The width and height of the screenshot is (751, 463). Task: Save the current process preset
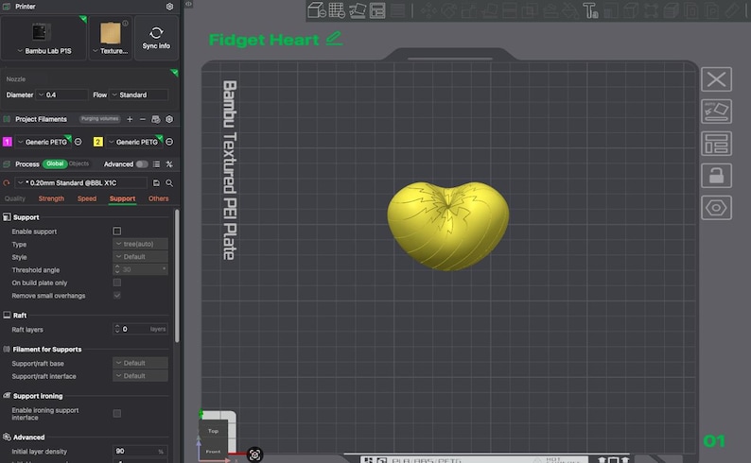156,182
